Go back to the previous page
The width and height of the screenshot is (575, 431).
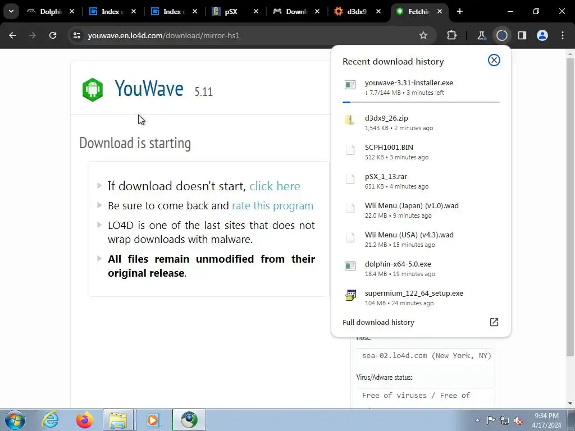point(12,35)
